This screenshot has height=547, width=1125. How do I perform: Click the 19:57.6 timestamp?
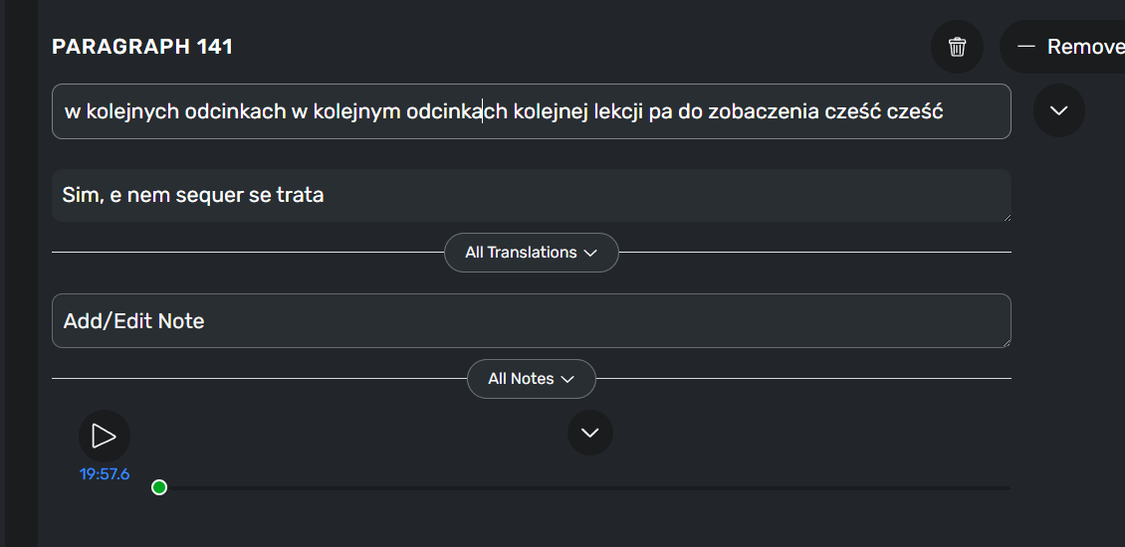coord(105,474)
